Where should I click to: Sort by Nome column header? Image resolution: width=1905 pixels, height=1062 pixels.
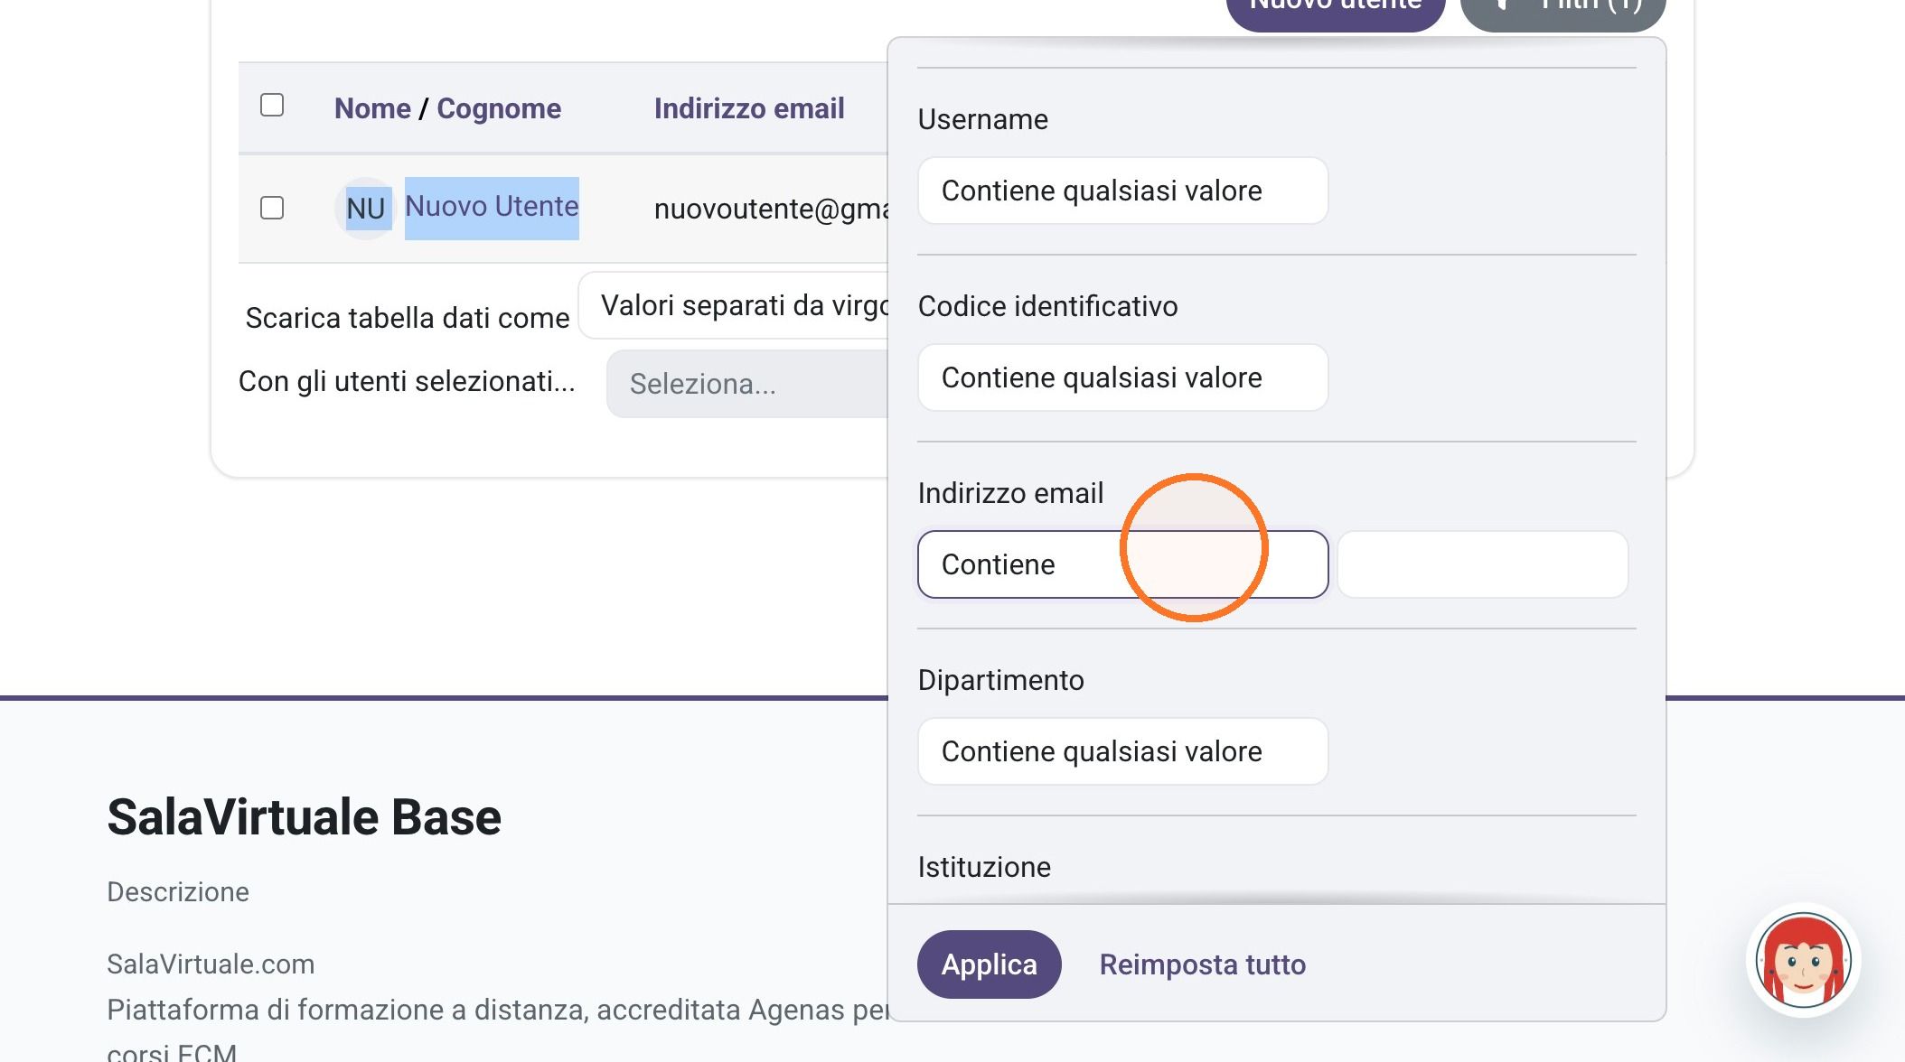click(372, 108)
